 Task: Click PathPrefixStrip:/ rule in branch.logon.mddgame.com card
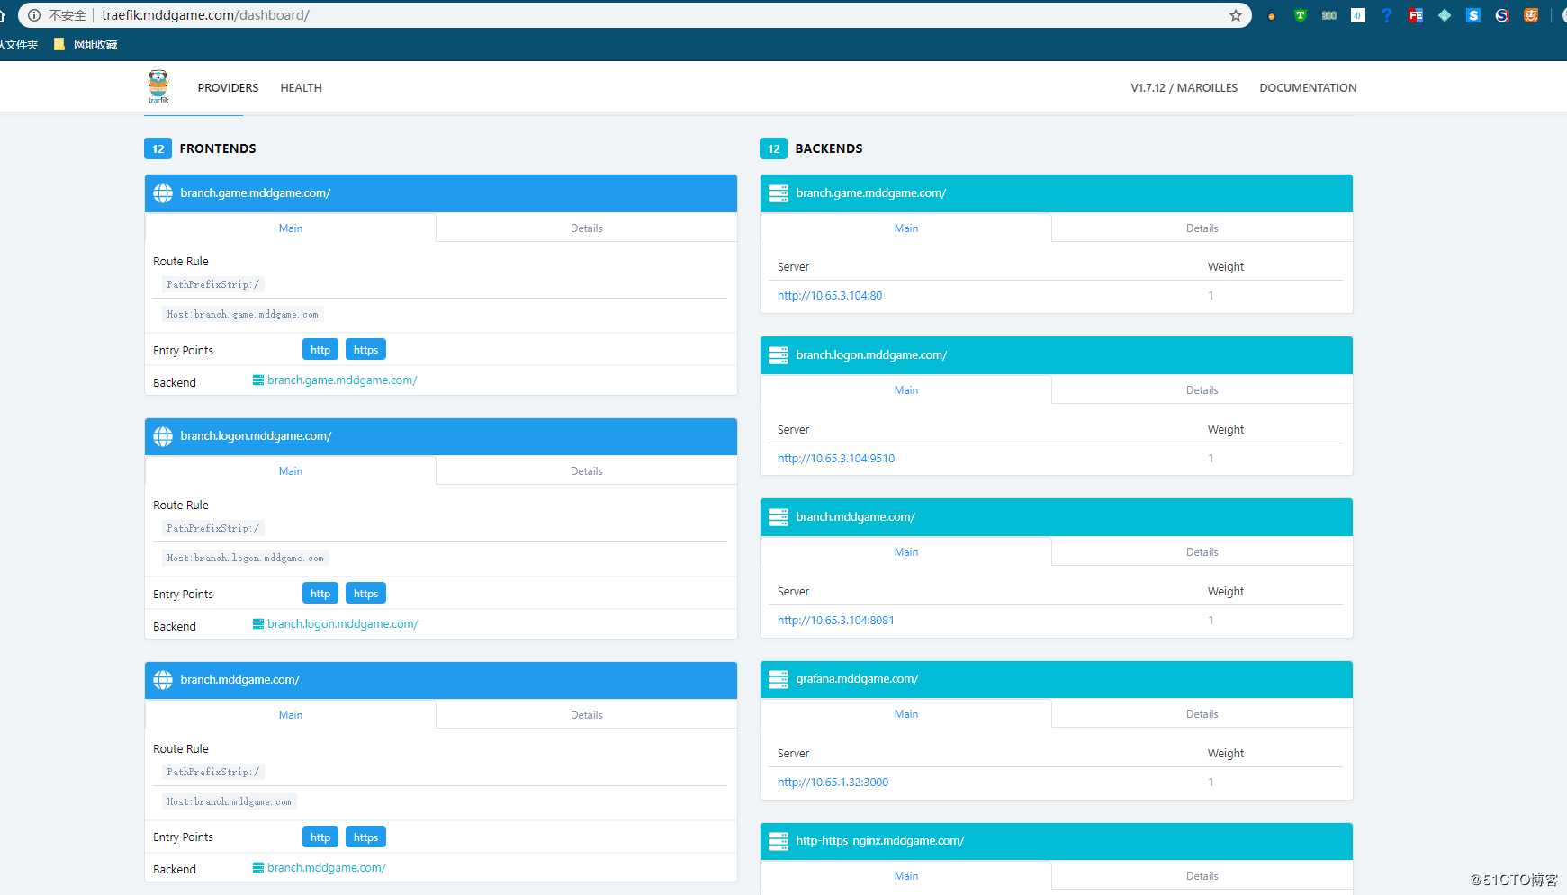coord(212,529)
